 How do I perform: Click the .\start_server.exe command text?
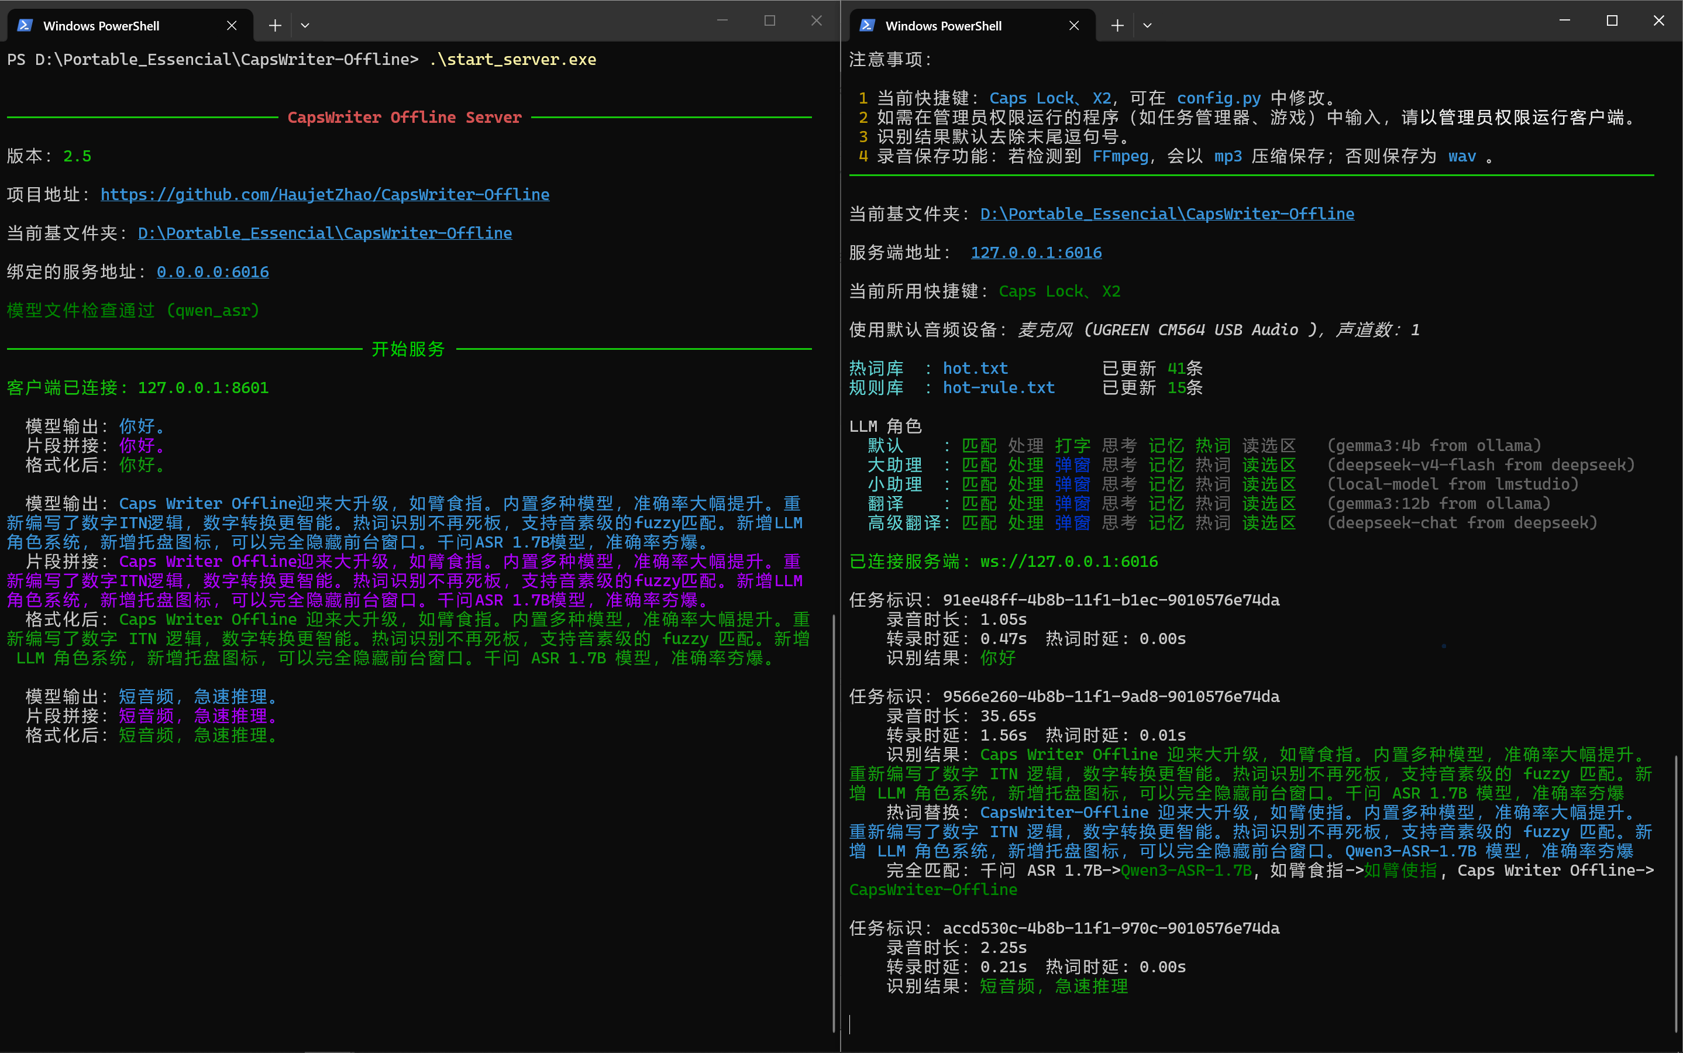click(512, 60)
